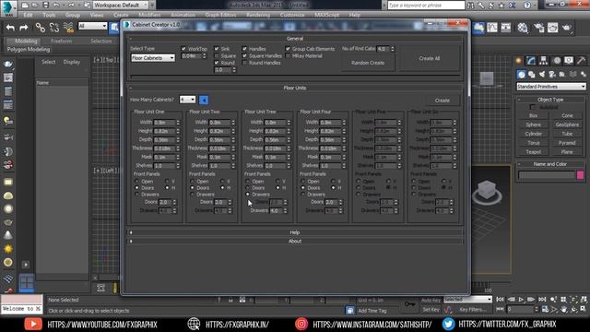Open the How Many Cabinets dropdown
The height and width of the screenshot is (332, 590).
click(x=187, y=100)
